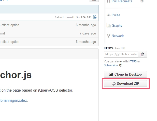
Task: Click the Clone in Desktop button
Action: pos(125,74)
